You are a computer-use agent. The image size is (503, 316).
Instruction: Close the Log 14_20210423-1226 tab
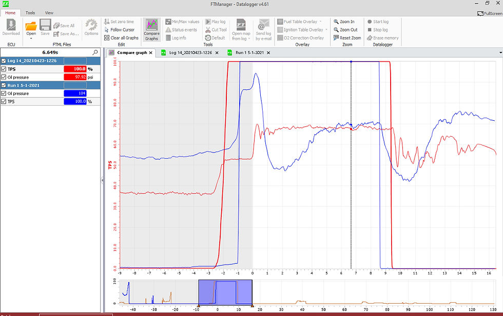pyautogui.click(x=217, y=52)
